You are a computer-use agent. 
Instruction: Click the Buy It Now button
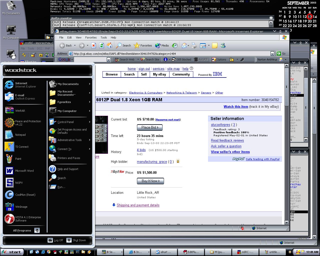click(150, 181)
